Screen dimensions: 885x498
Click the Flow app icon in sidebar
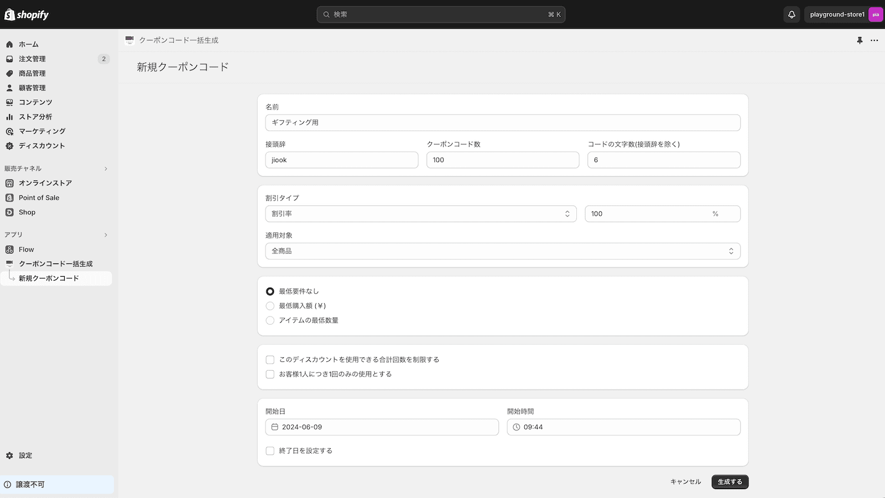(9, 250)
